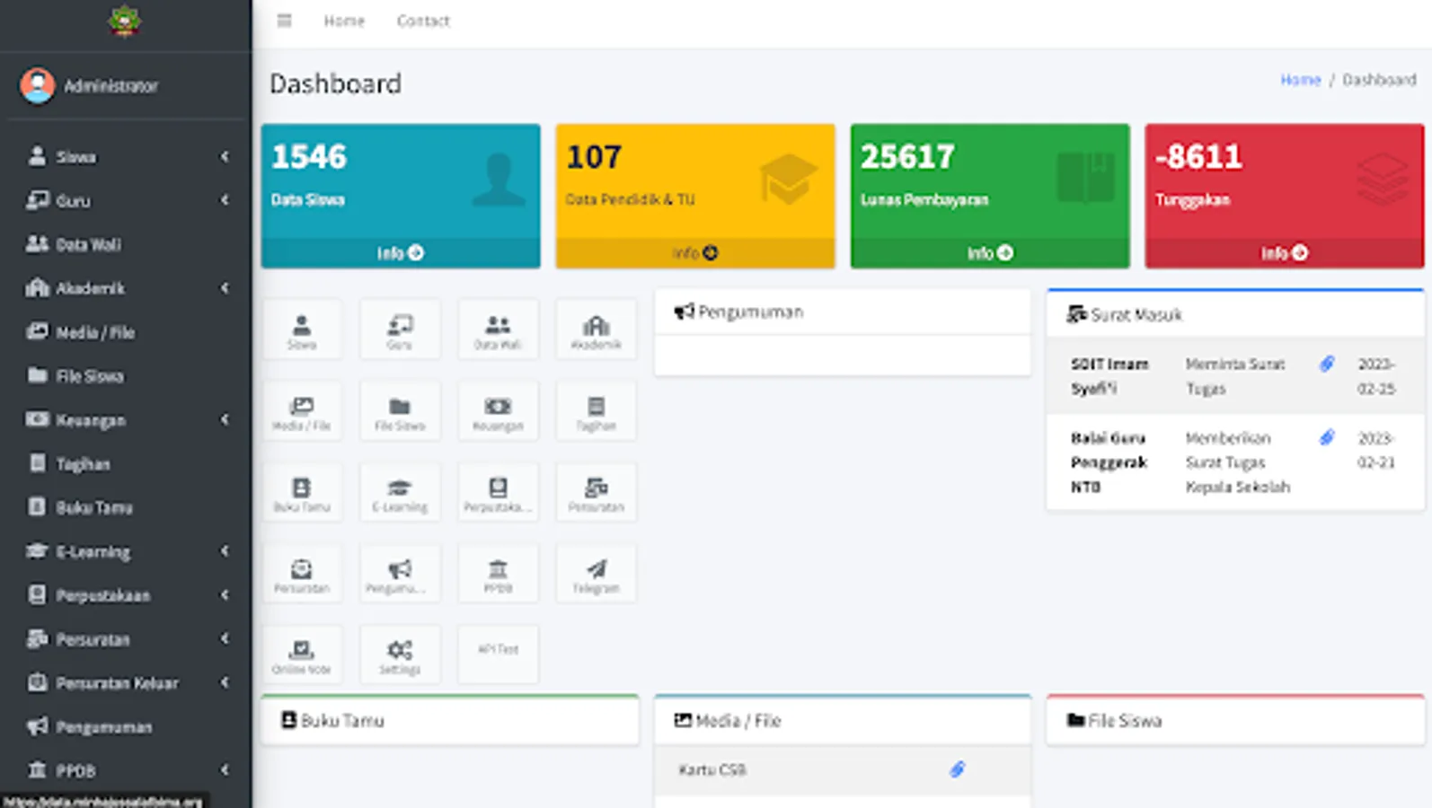Expand the Persuratan sidebar submenu arrow
The width and height of the screenshot is (1432, 808).
pos(225,639)
